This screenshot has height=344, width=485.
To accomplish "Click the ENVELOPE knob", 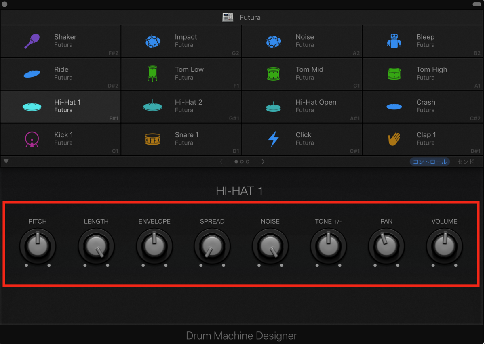I will [x=154, y=246].
